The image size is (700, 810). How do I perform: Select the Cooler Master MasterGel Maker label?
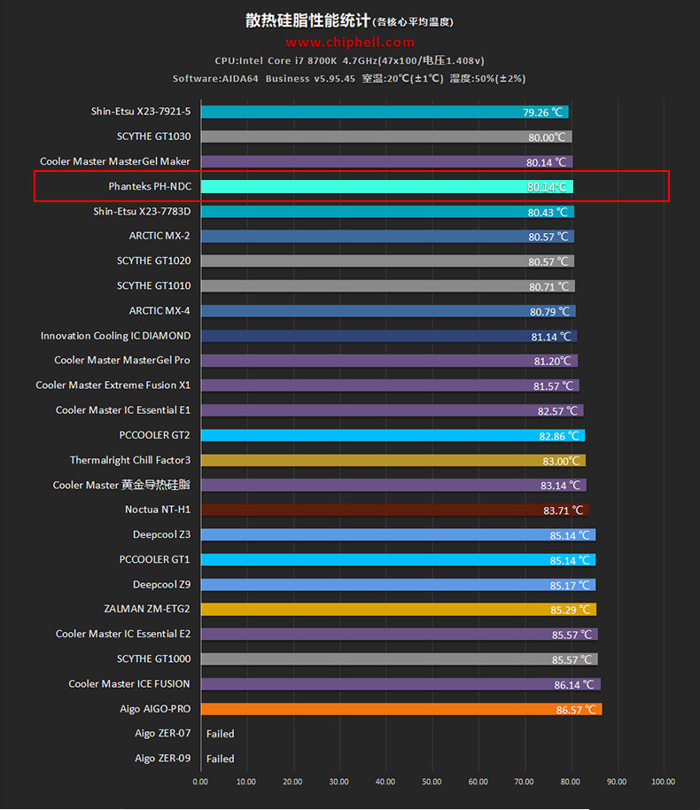115,161
